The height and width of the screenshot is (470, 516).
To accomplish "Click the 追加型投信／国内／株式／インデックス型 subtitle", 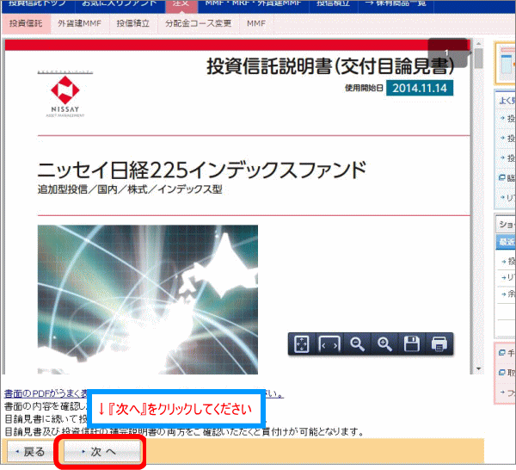I will pyautogui.click(x=130, y=189).
